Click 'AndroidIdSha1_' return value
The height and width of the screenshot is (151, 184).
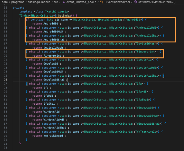coord(55,40)
